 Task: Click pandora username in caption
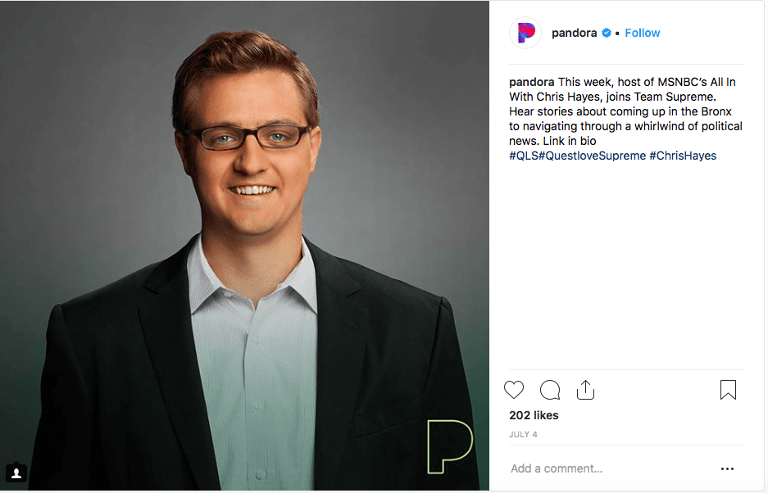point(531,82)
